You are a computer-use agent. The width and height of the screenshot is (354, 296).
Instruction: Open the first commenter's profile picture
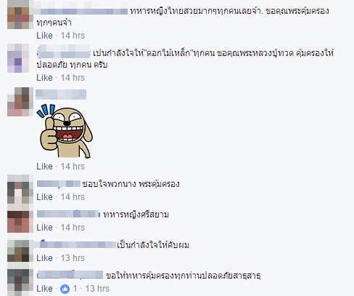(x=20, y=15)
